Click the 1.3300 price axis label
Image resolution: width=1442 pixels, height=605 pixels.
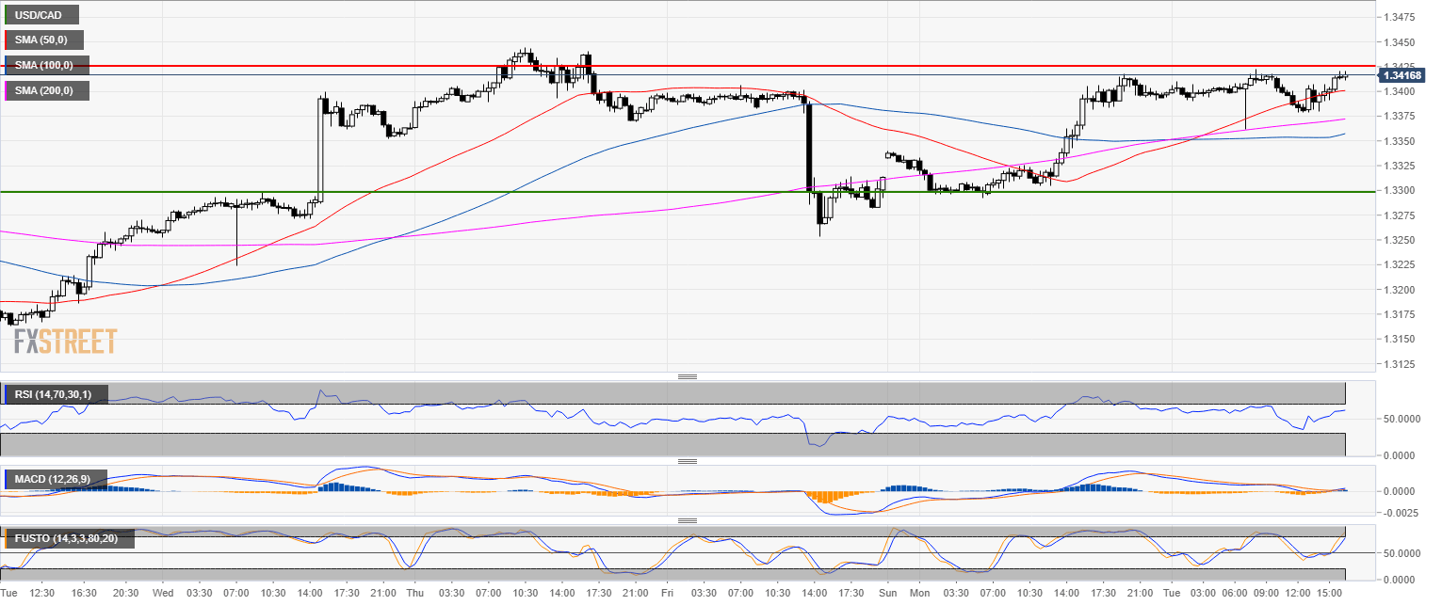(x=1397, y=190)
